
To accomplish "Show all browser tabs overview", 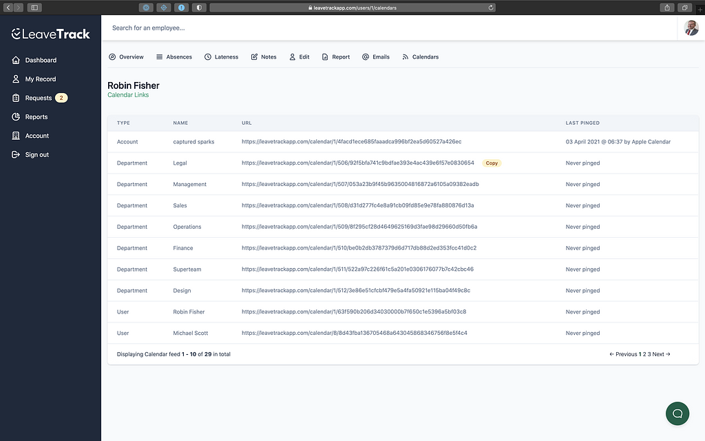I will [684, 7].
